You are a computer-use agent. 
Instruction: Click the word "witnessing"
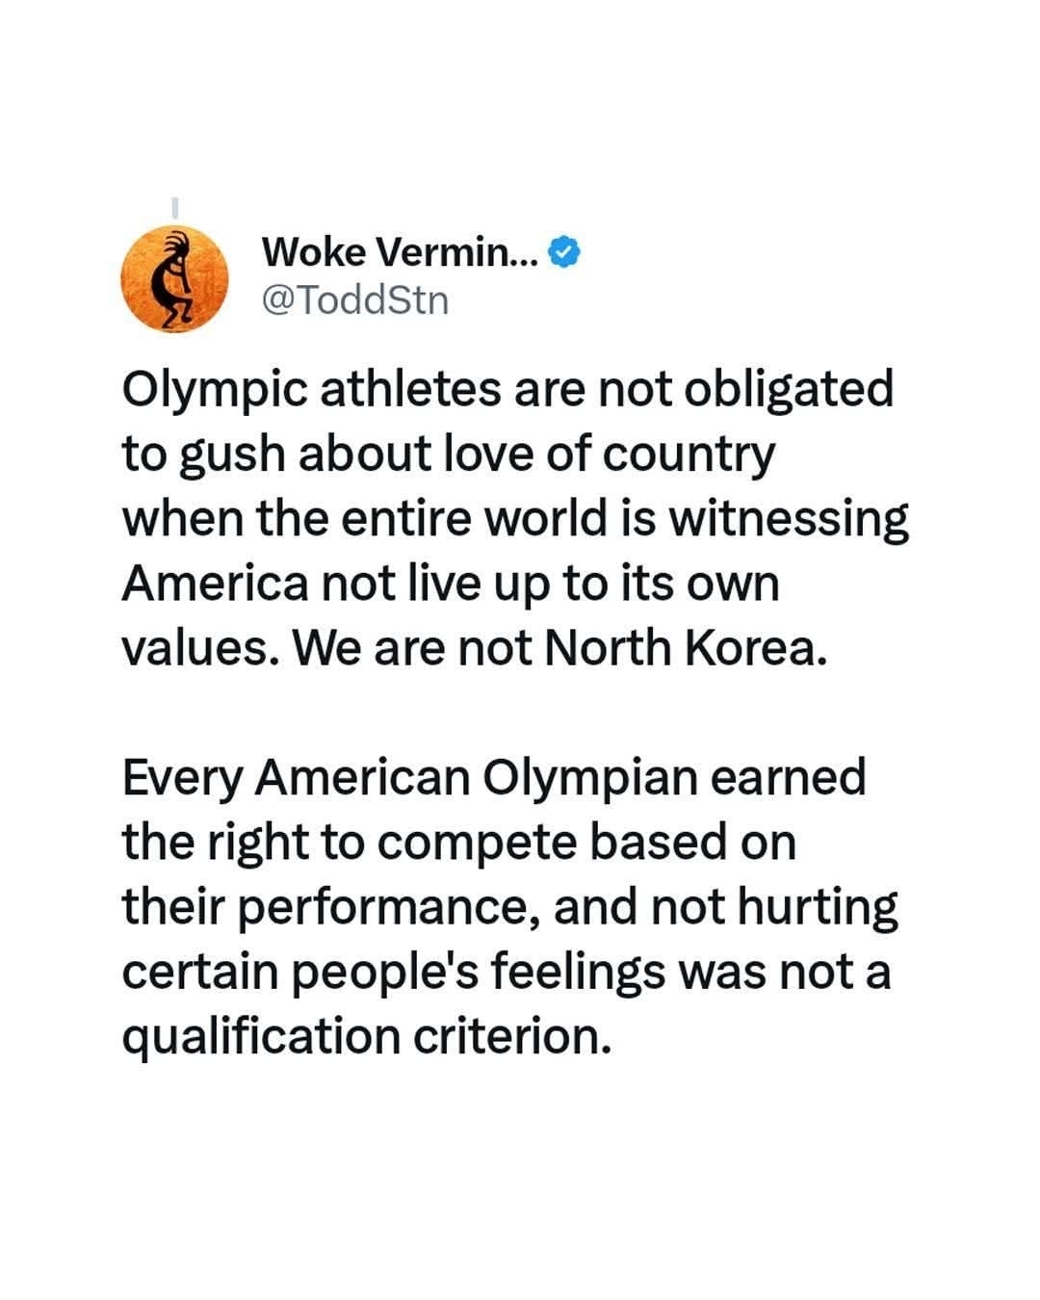788,519
